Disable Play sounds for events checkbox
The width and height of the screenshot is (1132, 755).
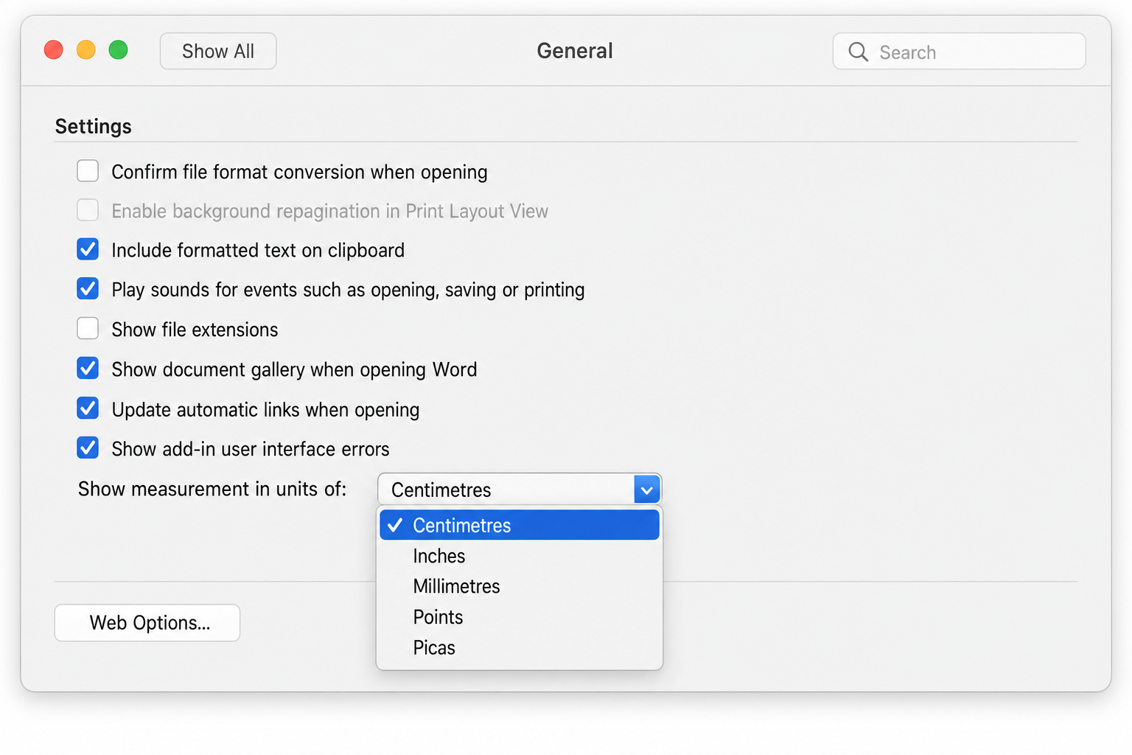[x=88, y=288]
